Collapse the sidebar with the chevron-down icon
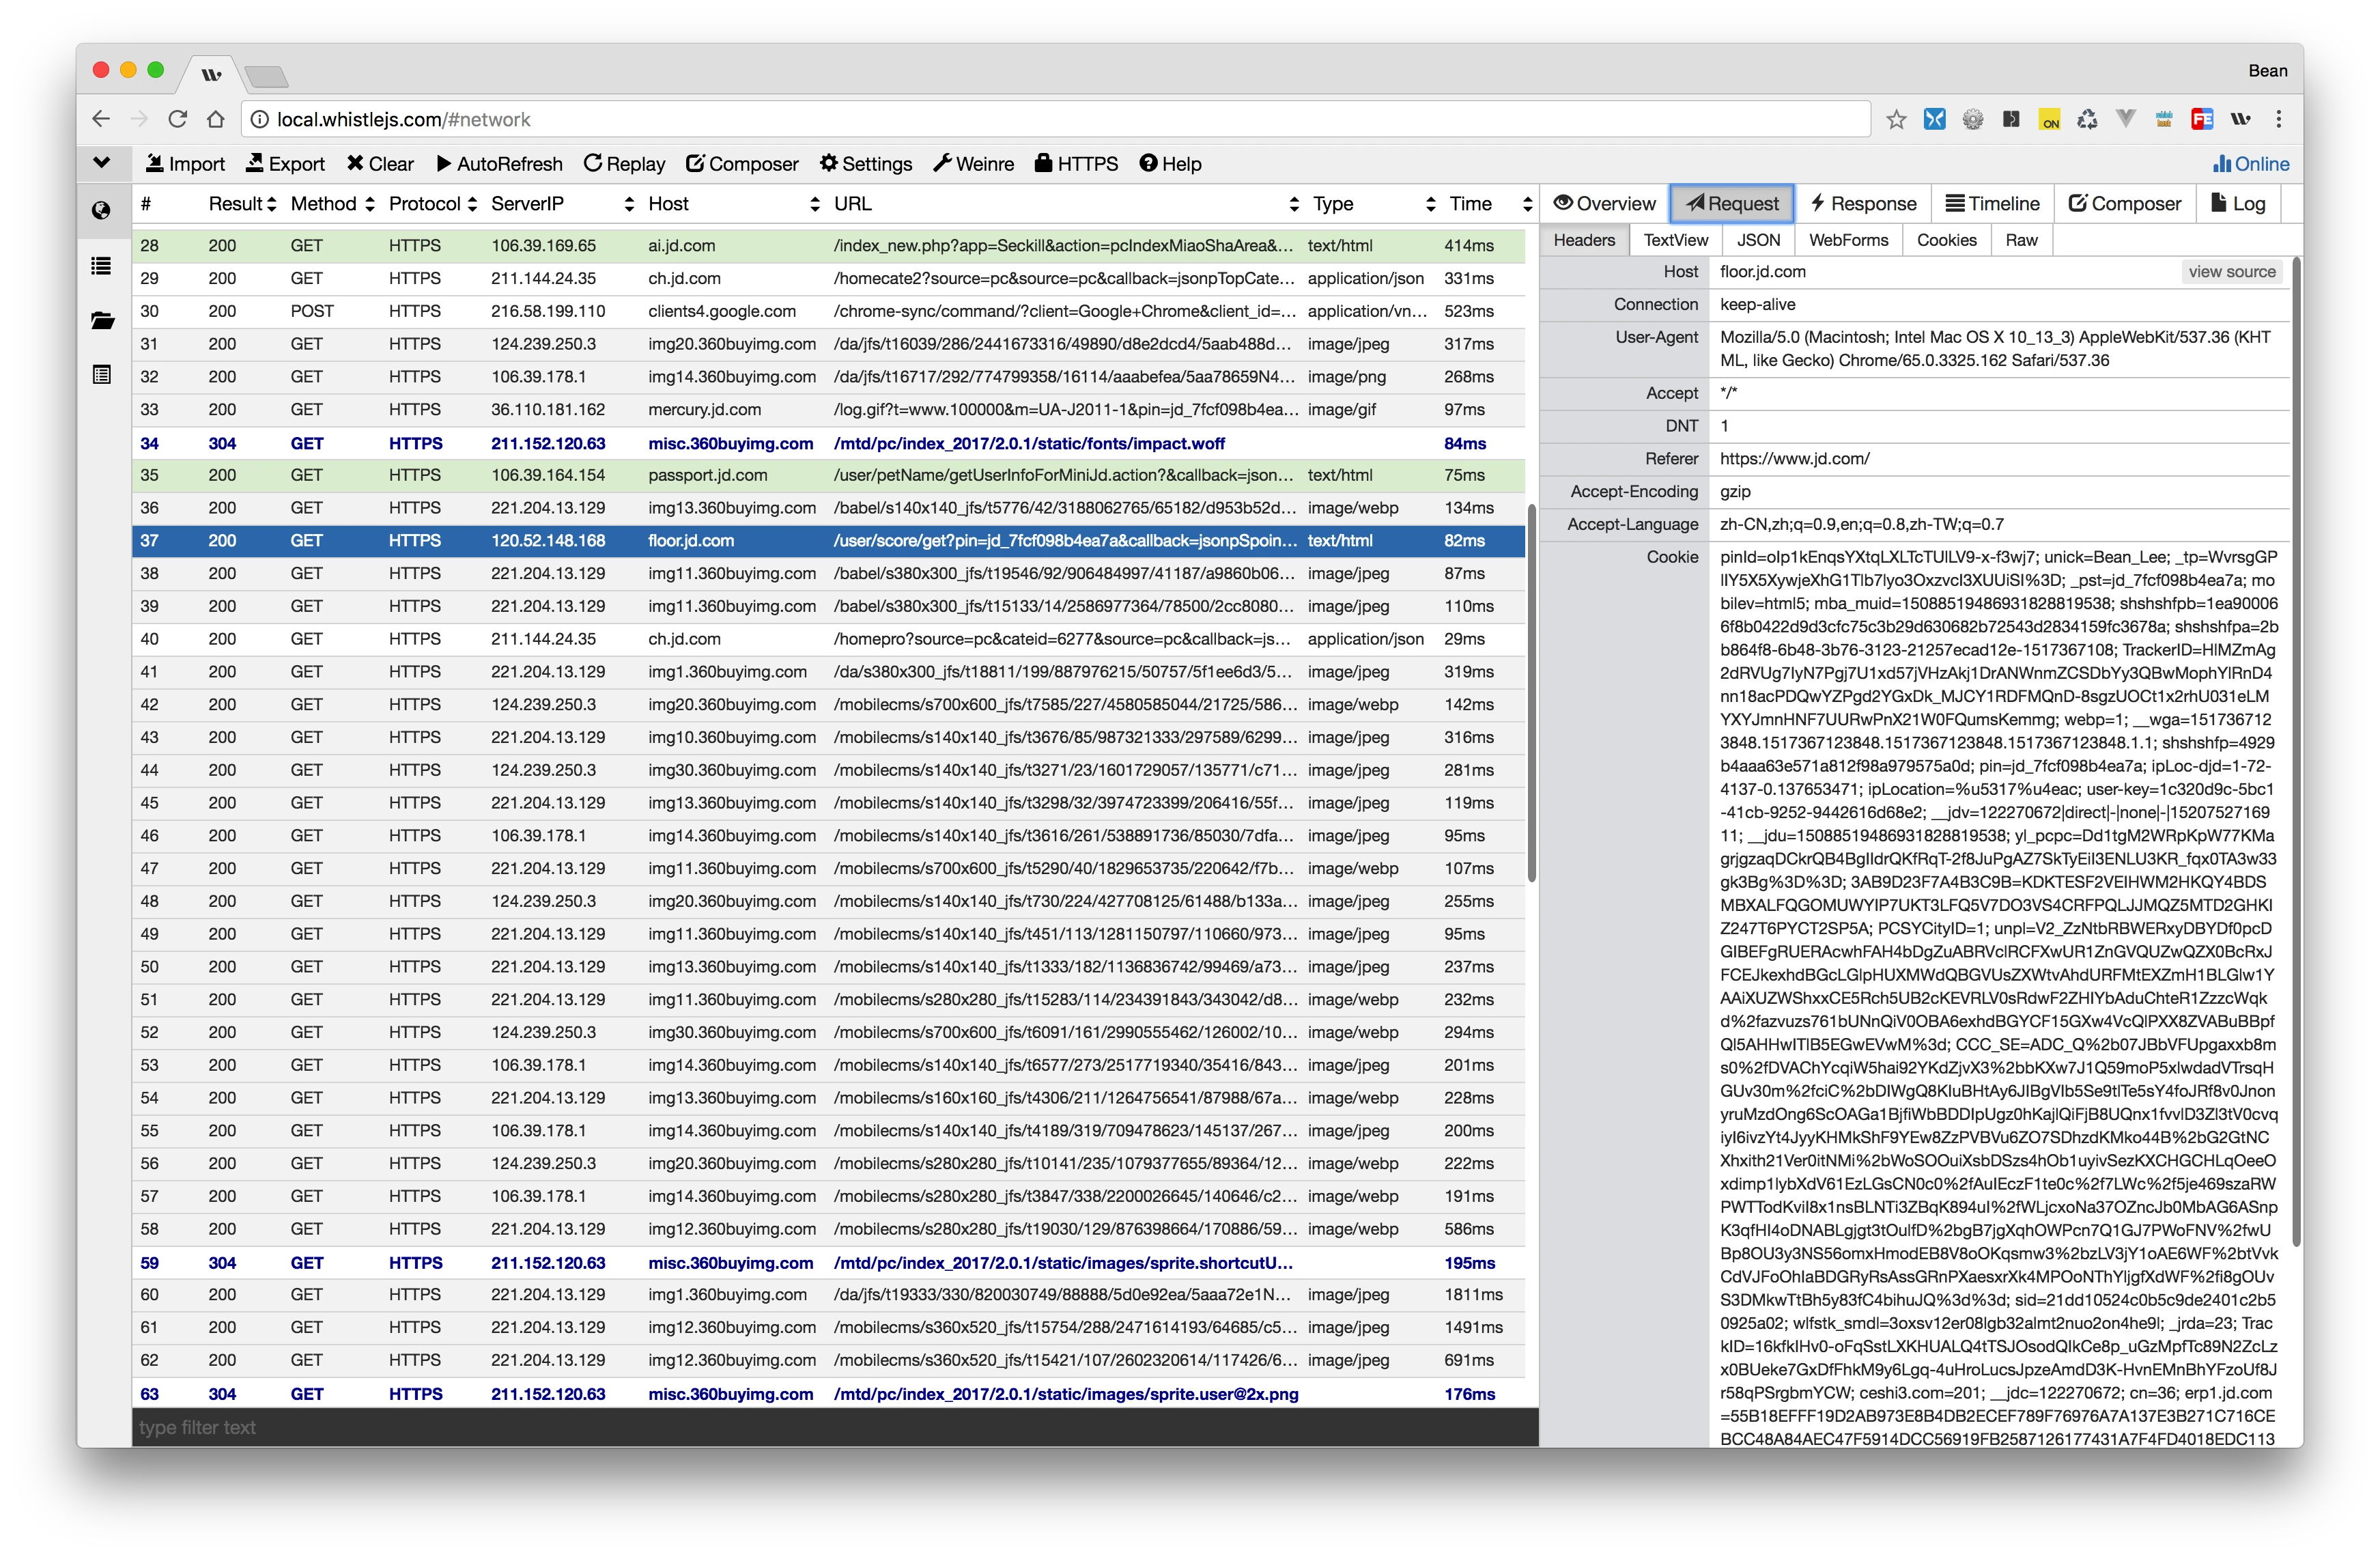Image resolution: width=2380 pixels, height=1557 pixels. click(x=101, y=162)
